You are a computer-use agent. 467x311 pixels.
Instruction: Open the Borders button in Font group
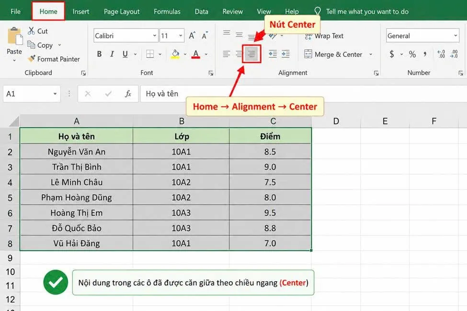pos(150,54)
